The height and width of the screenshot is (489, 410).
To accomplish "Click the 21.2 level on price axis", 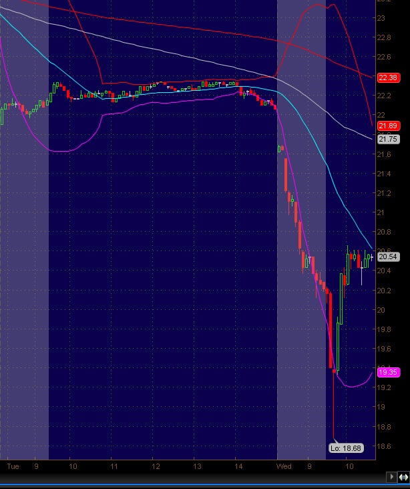I will click(x=385, y=194).
